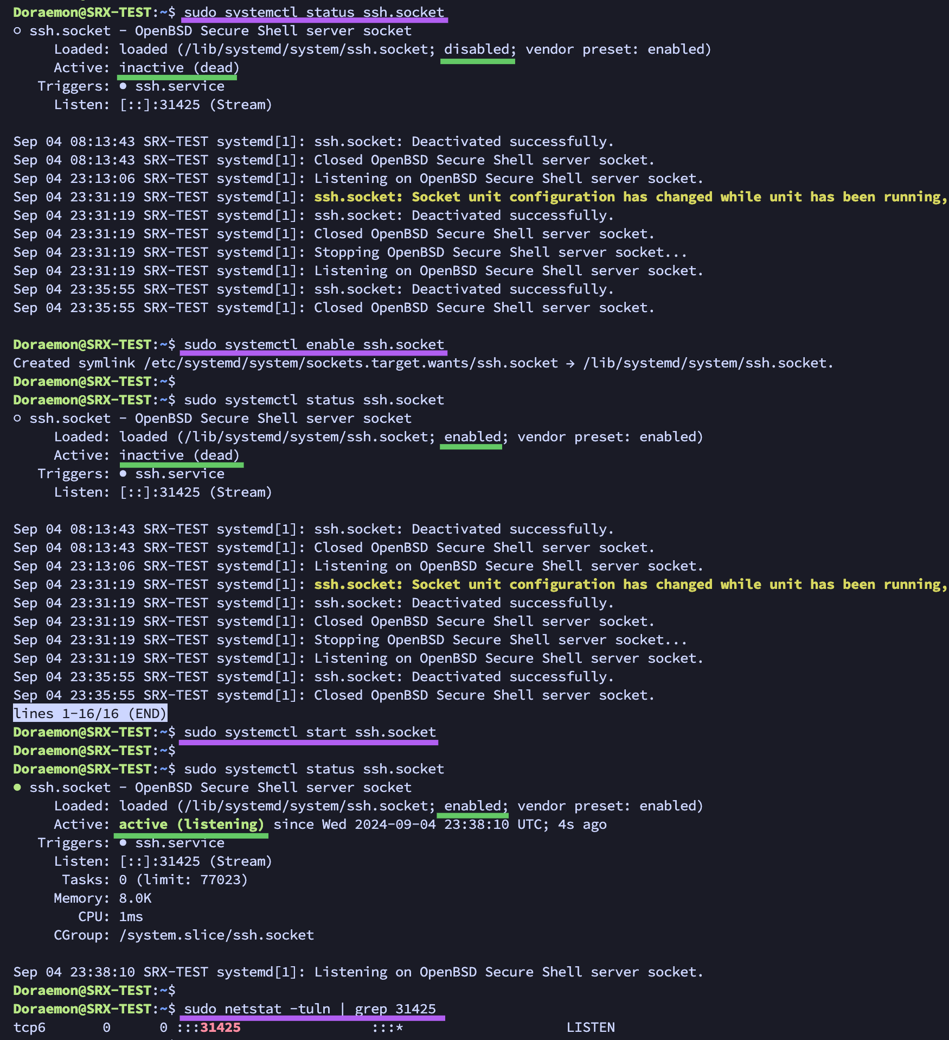Click the first 'inactive (dead)' status text

click(179, 68)
